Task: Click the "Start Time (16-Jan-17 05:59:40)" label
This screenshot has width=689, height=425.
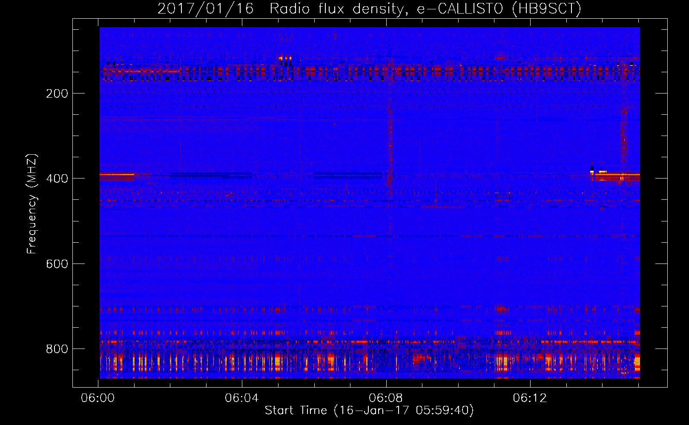Action: click(x=369, y=410)
